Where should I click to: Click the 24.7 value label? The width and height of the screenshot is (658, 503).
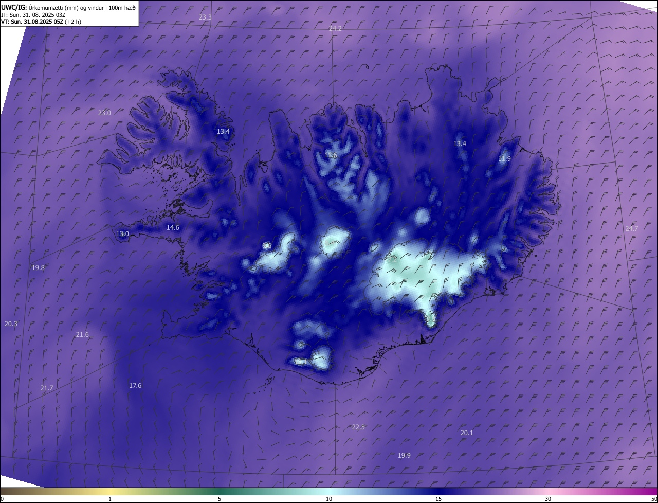[x=631, y=228]
